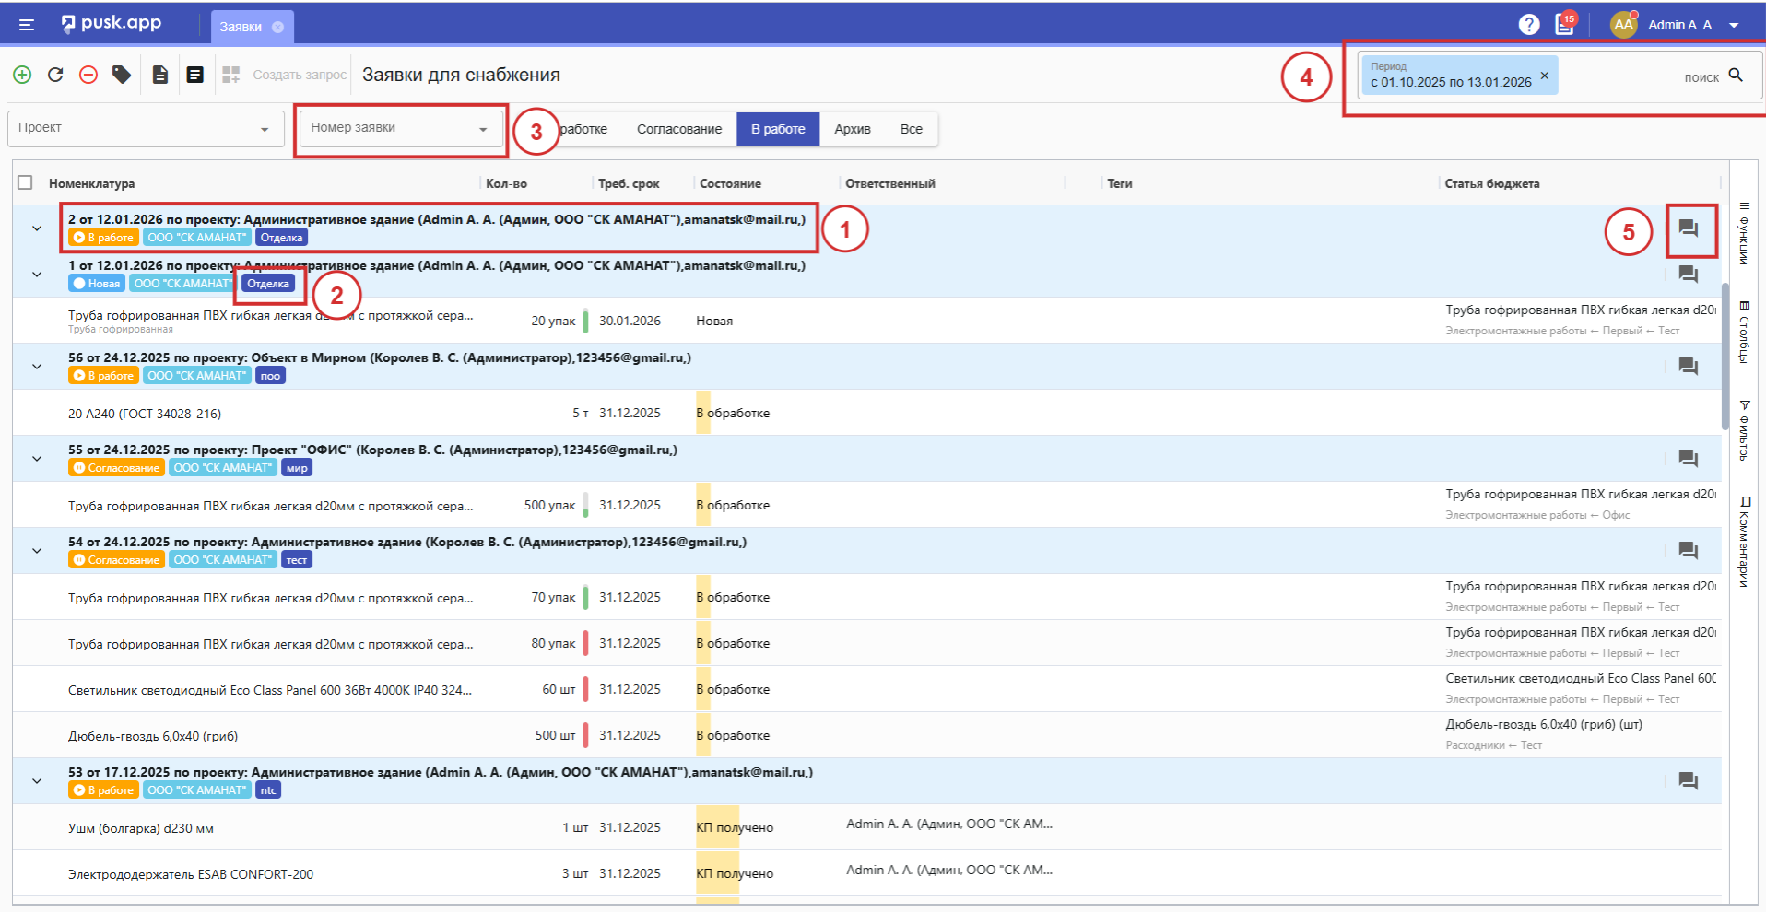The width and height of the screenshot is (1766, 912).
Task: Click the green add request icon
Action: click(22, 75)
